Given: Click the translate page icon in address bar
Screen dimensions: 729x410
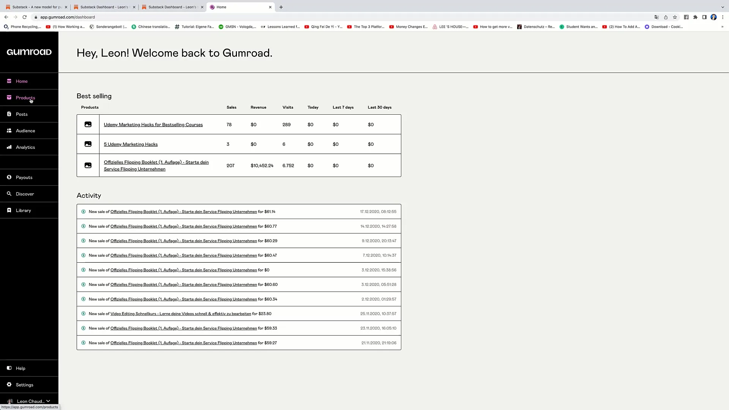Looking at the screenshot, I should [656, 17].
